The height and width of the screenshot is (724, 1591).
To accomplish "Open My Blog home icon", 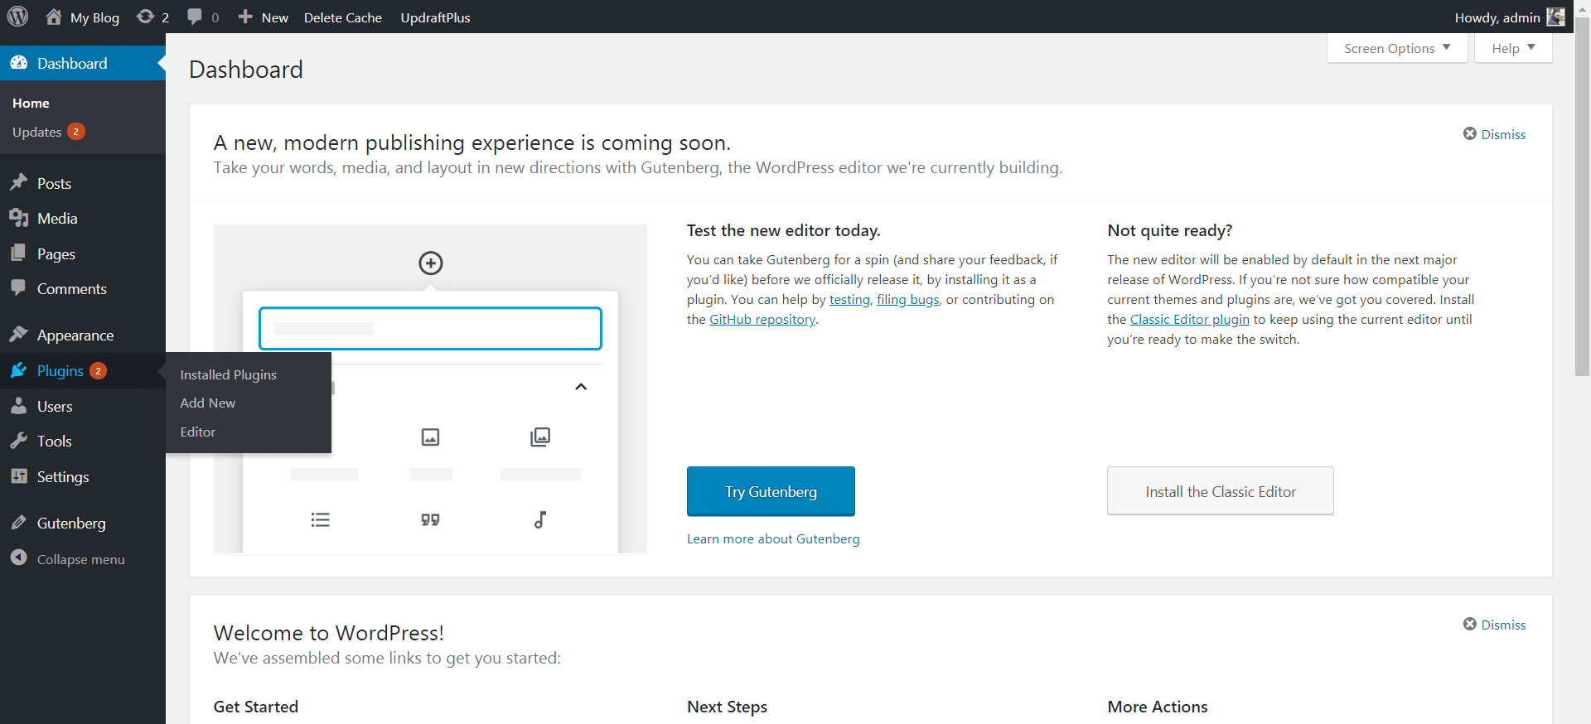I will (54, 17).
